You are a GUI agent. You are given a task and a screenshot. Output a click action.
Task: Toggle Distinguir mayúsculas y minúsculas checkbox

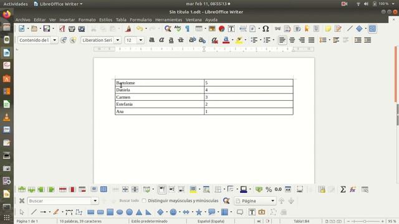pos(144,200)
